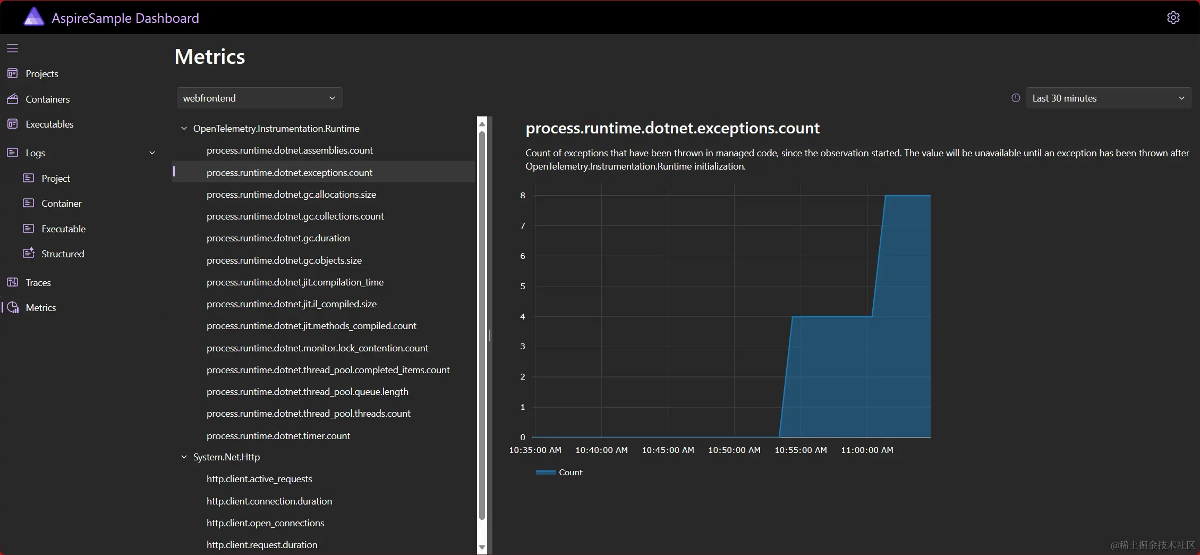Viewport: 1200px width, 555px height.
Task: Click the Container logs icon
Action: [29, 203]
